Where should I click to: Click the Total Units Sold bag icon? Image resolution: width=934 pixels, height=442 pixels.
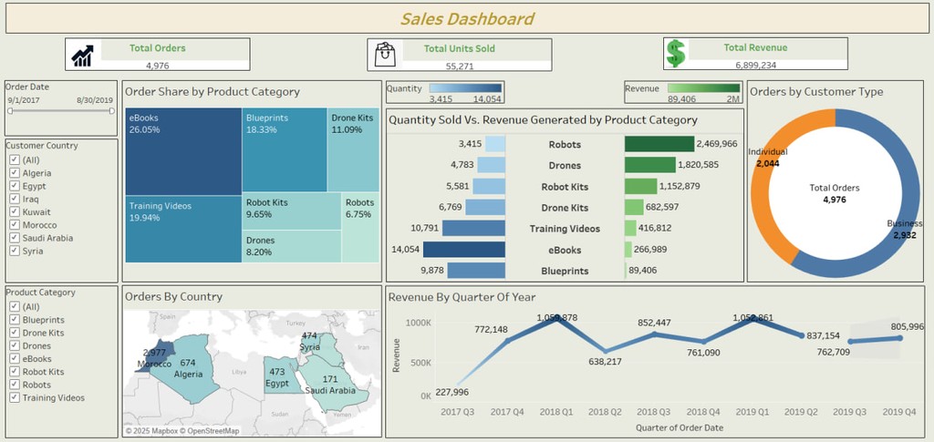click(386, 55)
